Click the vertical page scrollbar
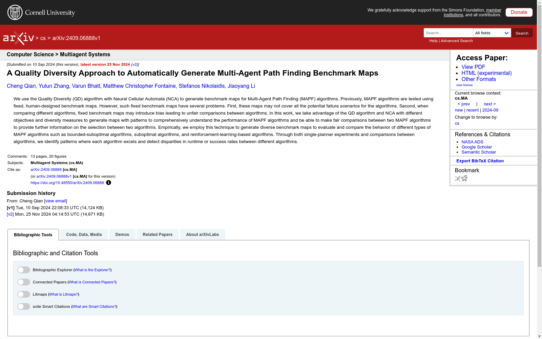Screen dimensions: 542x339 point(539,136)
